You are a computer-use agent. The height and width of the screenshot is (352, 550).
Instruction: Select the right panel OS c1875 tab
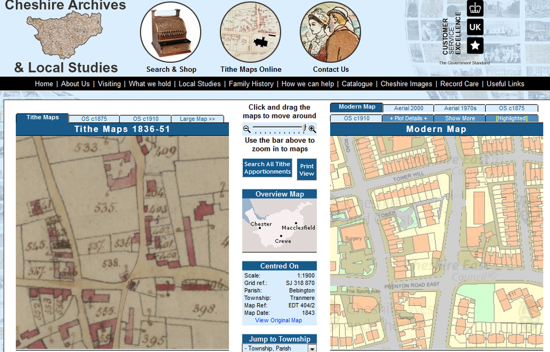click(512, 108)
